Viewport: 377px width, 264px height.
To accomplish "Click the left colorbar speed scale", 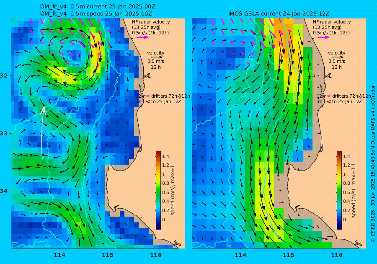I will tap(158, 190).
